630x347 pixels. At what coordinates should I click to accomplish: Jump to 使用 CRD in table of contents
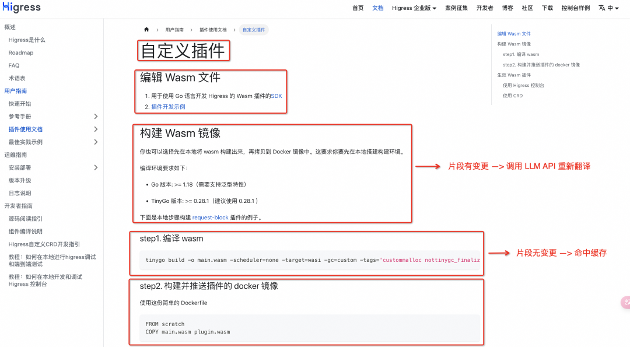(513, 96)
